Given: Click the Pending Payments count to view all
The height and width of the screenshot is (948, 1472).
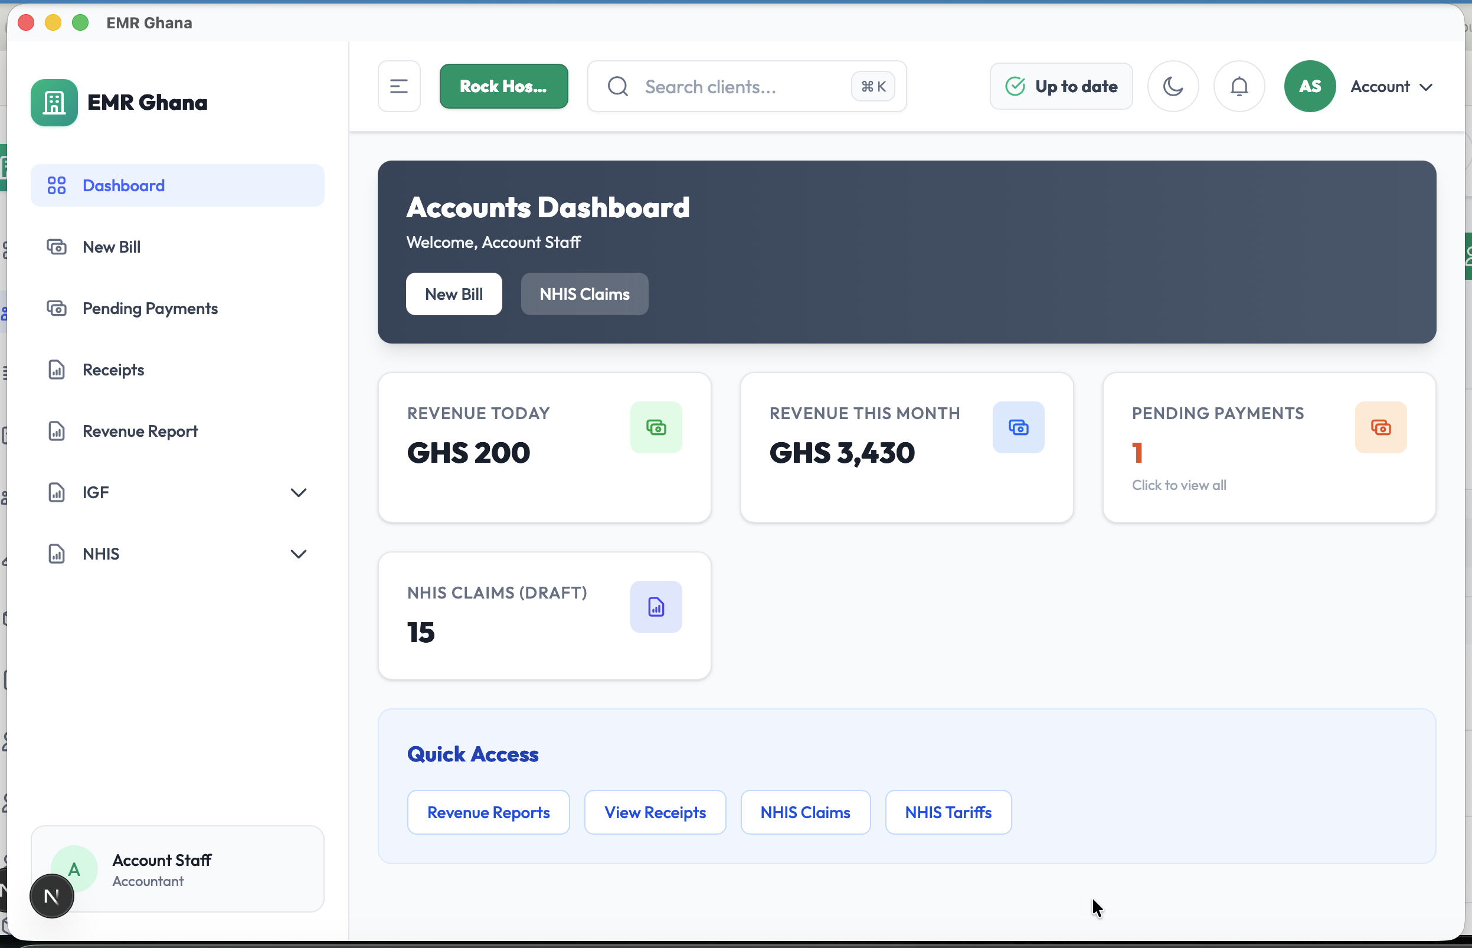Looking at the screenshot, I should pyautogui.click(x=1180, y=485).
